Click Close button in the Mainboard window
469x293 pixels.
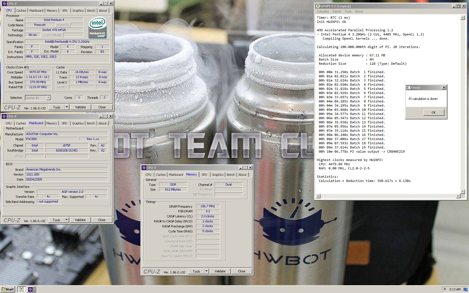pos(102,220)
